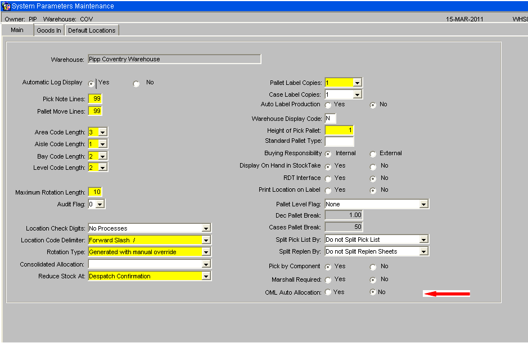The height and width of the screenshot is (343, 528).
Task: Click the Warehouse name field
Action: (x=174, y=59)
